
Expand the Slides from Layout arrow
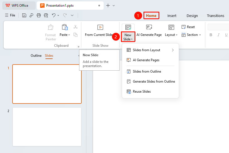(173, 50)
